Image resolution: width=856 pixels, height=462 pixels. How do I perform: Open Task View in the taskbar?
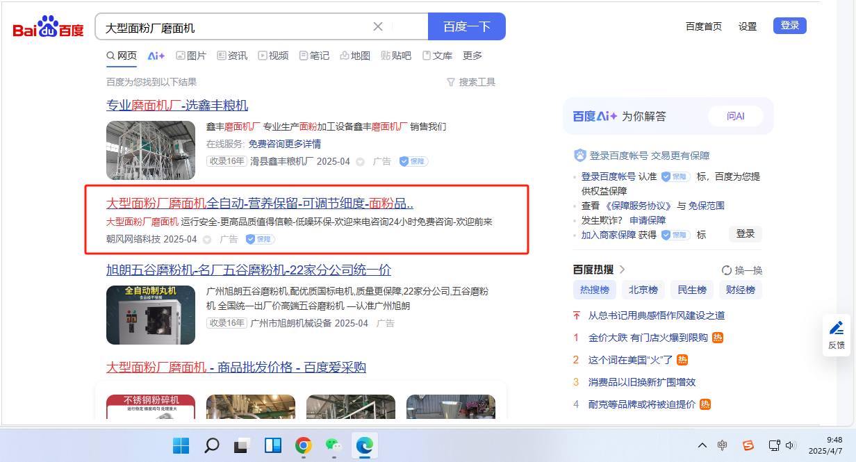tap(242, 445)
